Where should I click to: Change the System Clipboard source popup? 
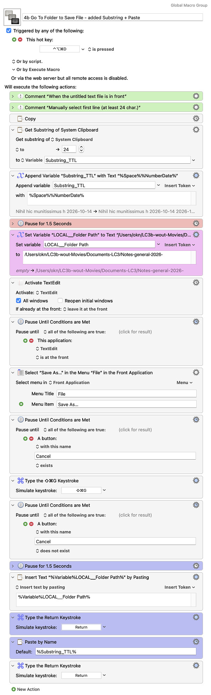tap(72, 140)
